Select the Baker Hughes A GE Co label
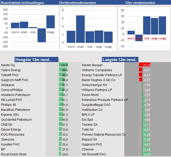The width and height of the screenshot is (171, 157). tap(99, 80)
